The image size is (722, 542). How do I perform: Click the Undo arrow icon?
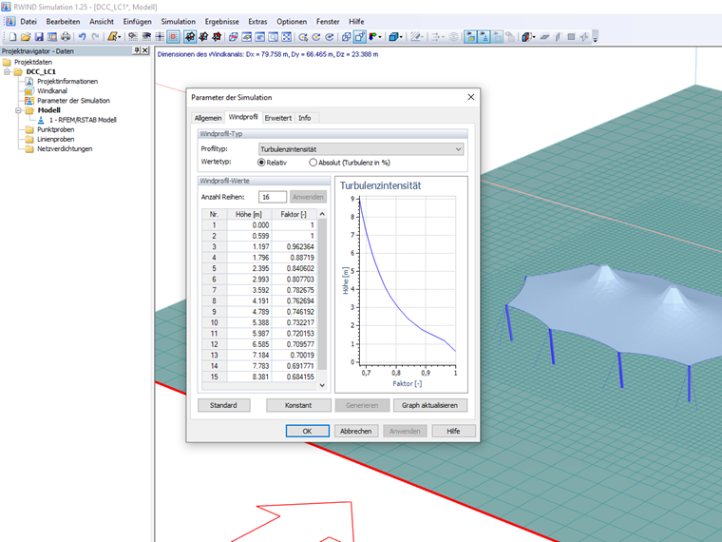82,37
